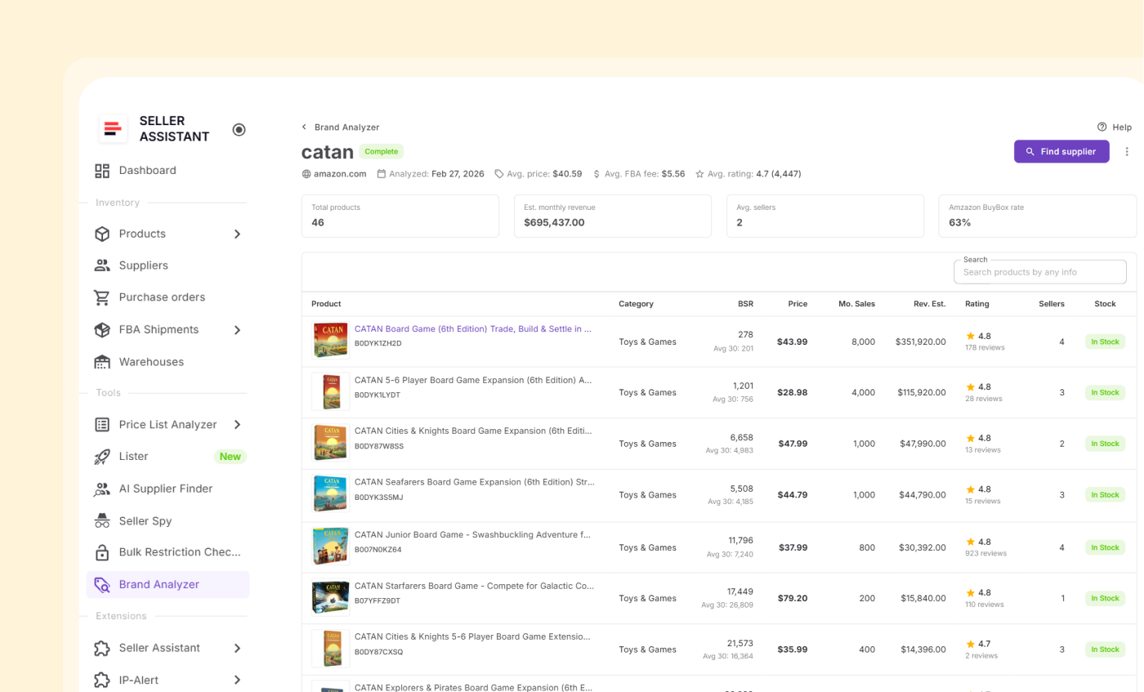1144x692 pixels.
Task: Click the Help question mark icon
Action: [x=1102, y=127]
